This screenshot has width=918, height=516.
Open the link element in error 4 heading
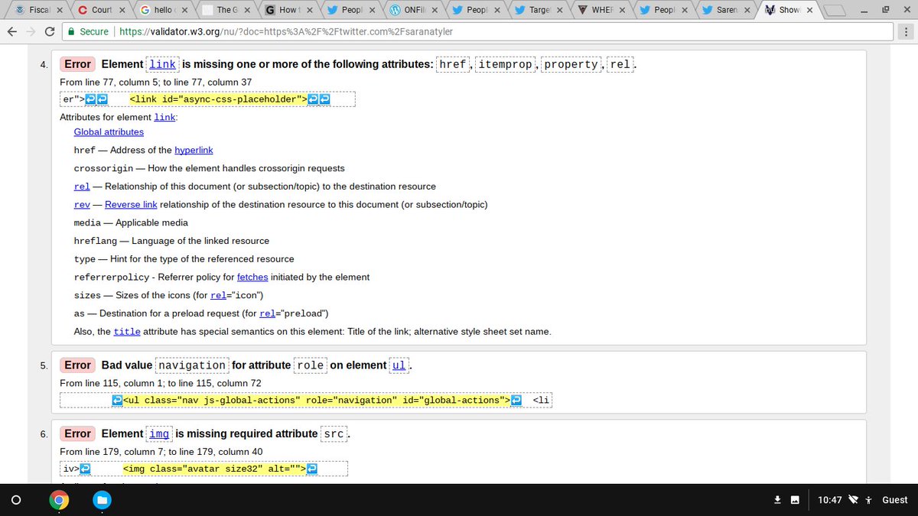coord(162,64)
